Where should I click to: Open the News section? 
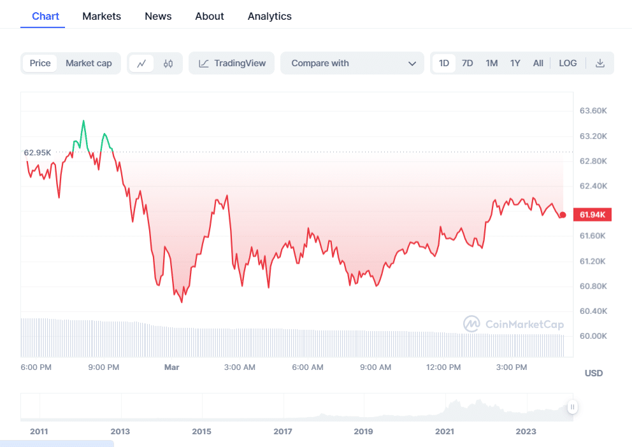[158, 16]
